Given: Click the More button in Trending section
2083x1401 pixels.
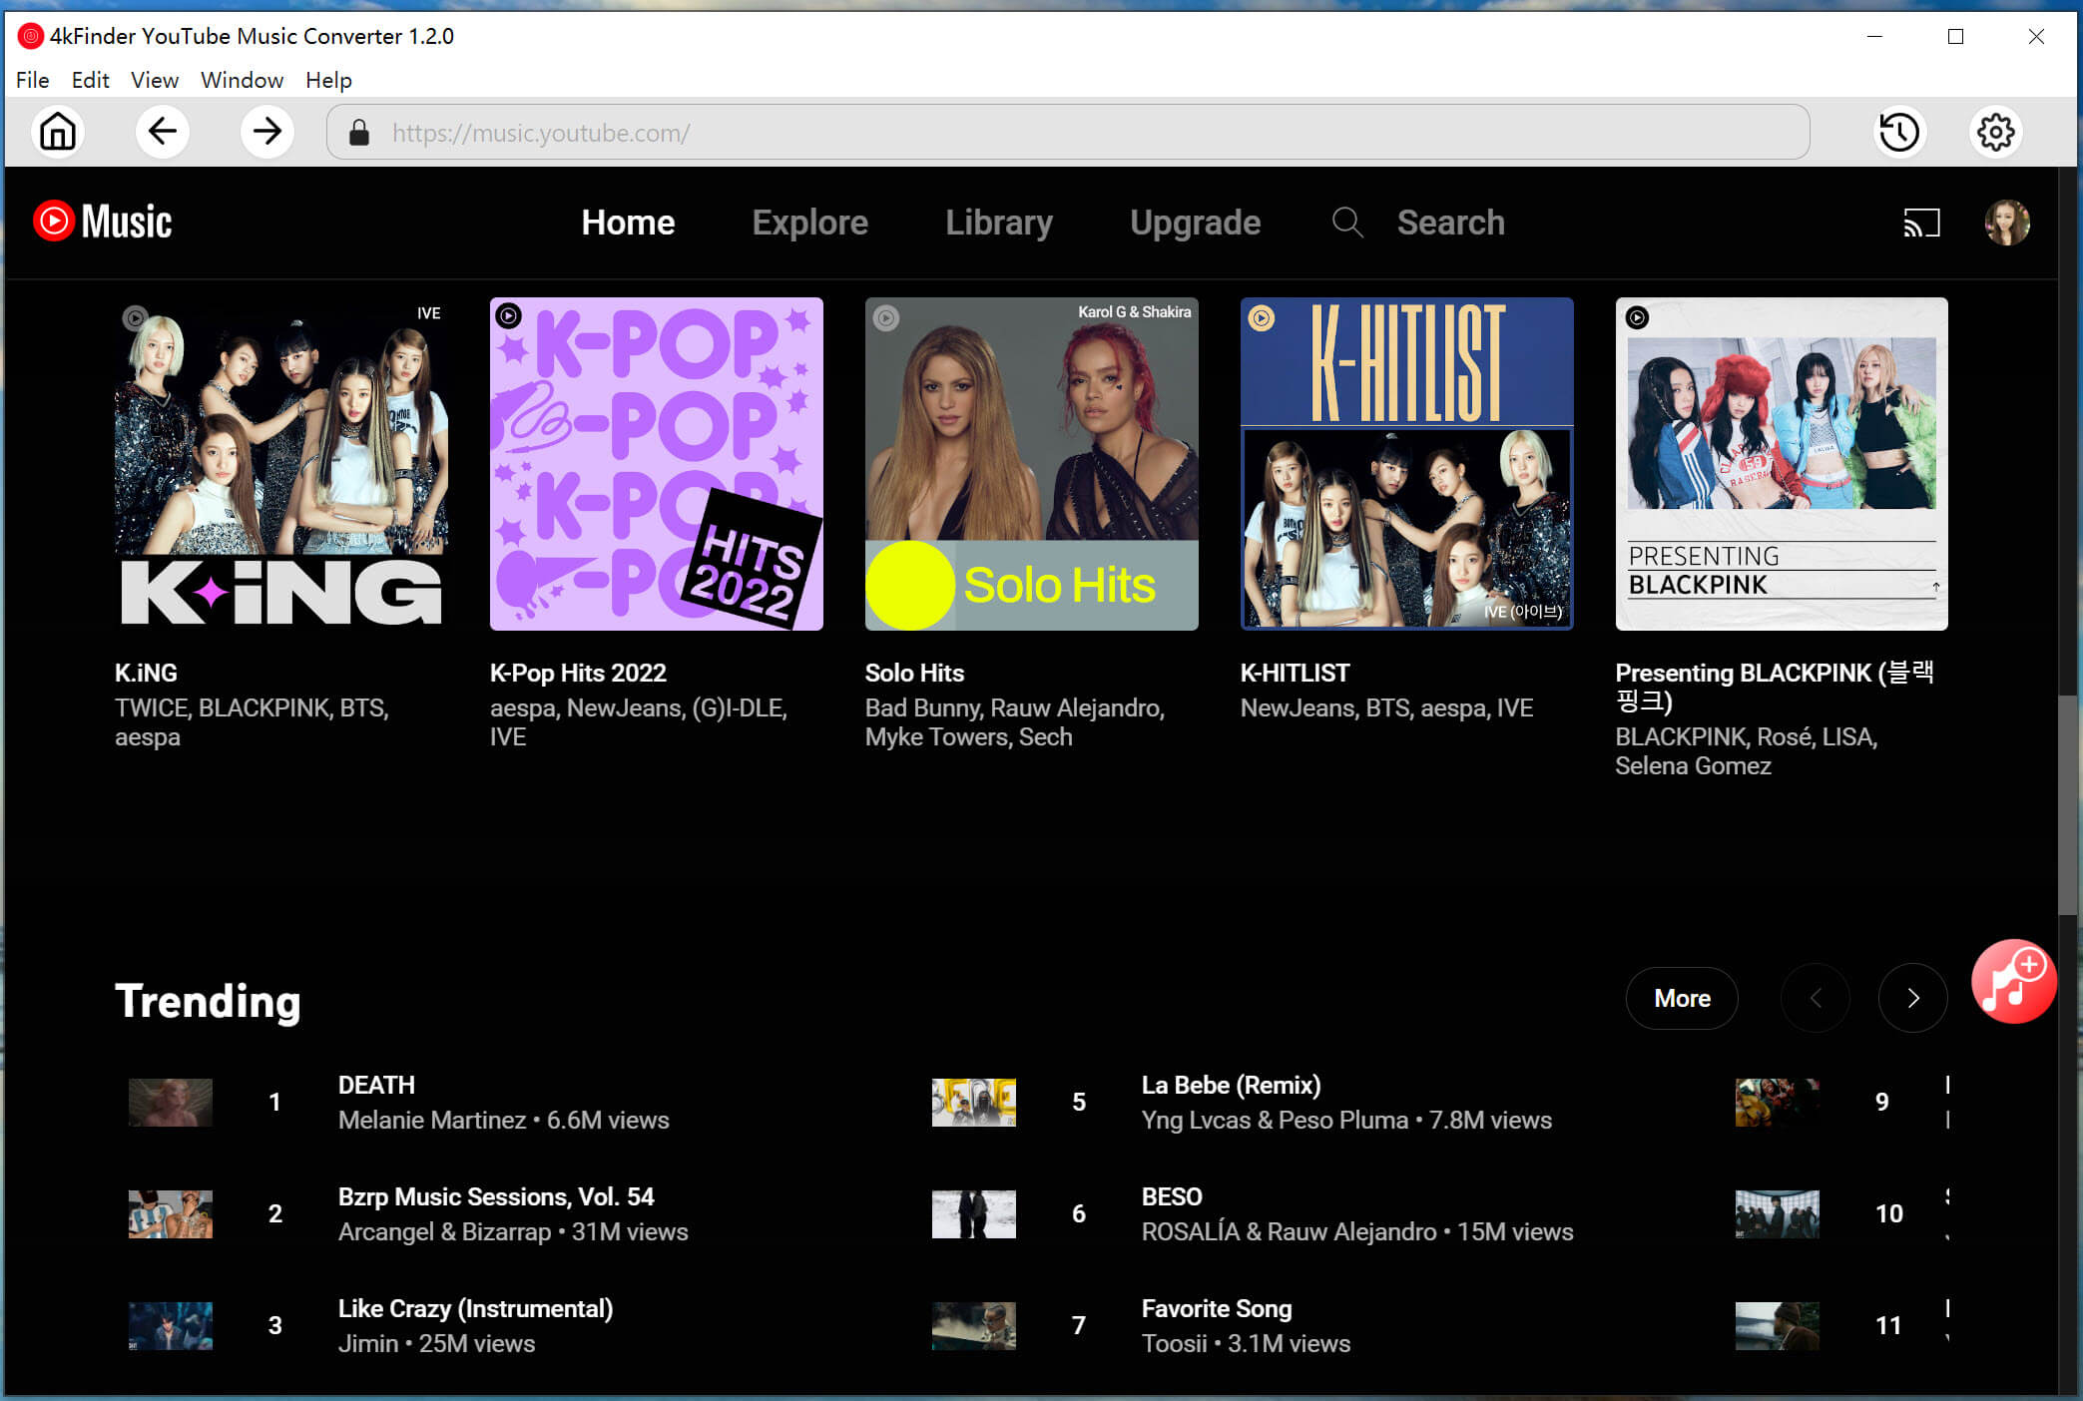Looking at the screenshot, I should (1683, 999).
